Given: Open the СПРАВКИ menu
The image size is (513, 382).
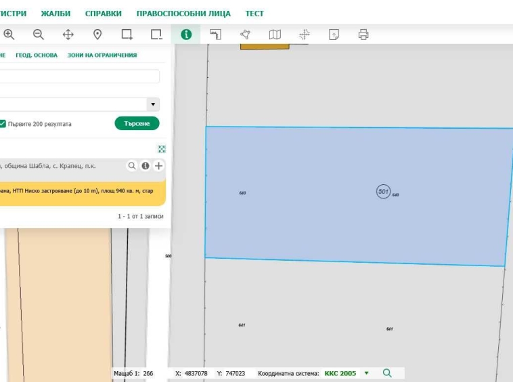Looking at the screenshot, I should pos(103,14).
